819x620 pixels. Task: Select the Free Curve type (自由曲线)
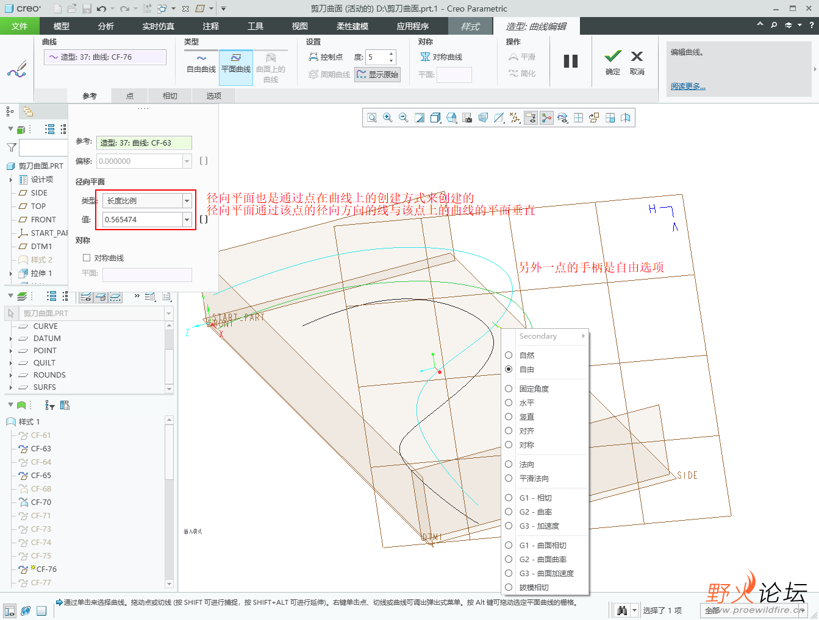tap(201, 63)
